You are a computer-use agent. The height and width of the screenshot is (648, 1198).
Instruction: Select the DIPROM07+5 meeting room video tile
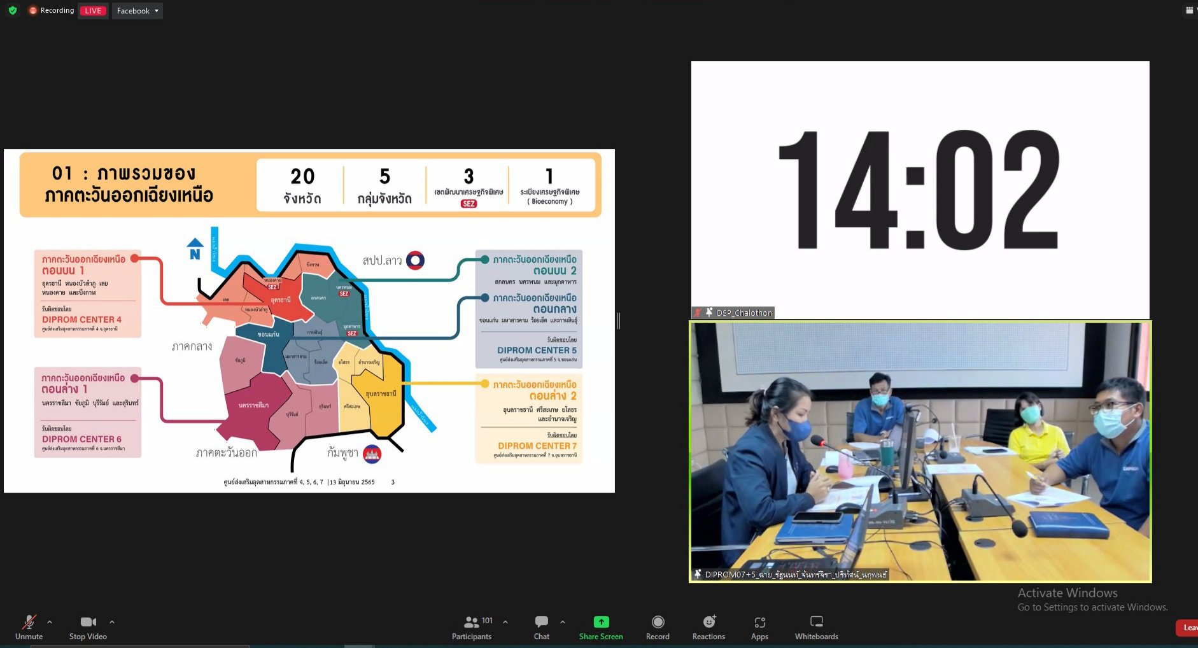(920, 451)
